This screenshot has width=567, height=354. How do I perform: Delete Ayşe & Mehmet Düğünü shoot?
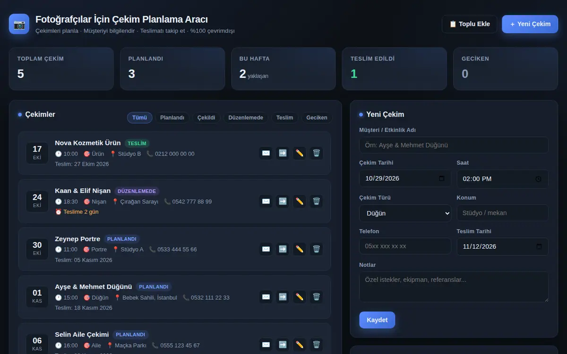click(x=317, y=297)
